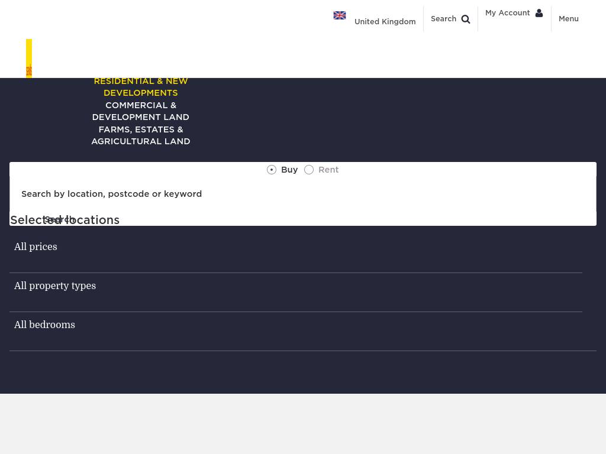Click the magnifying glass search icon
The width and height of the screenshot is (606, 454).
coord(466,20)
